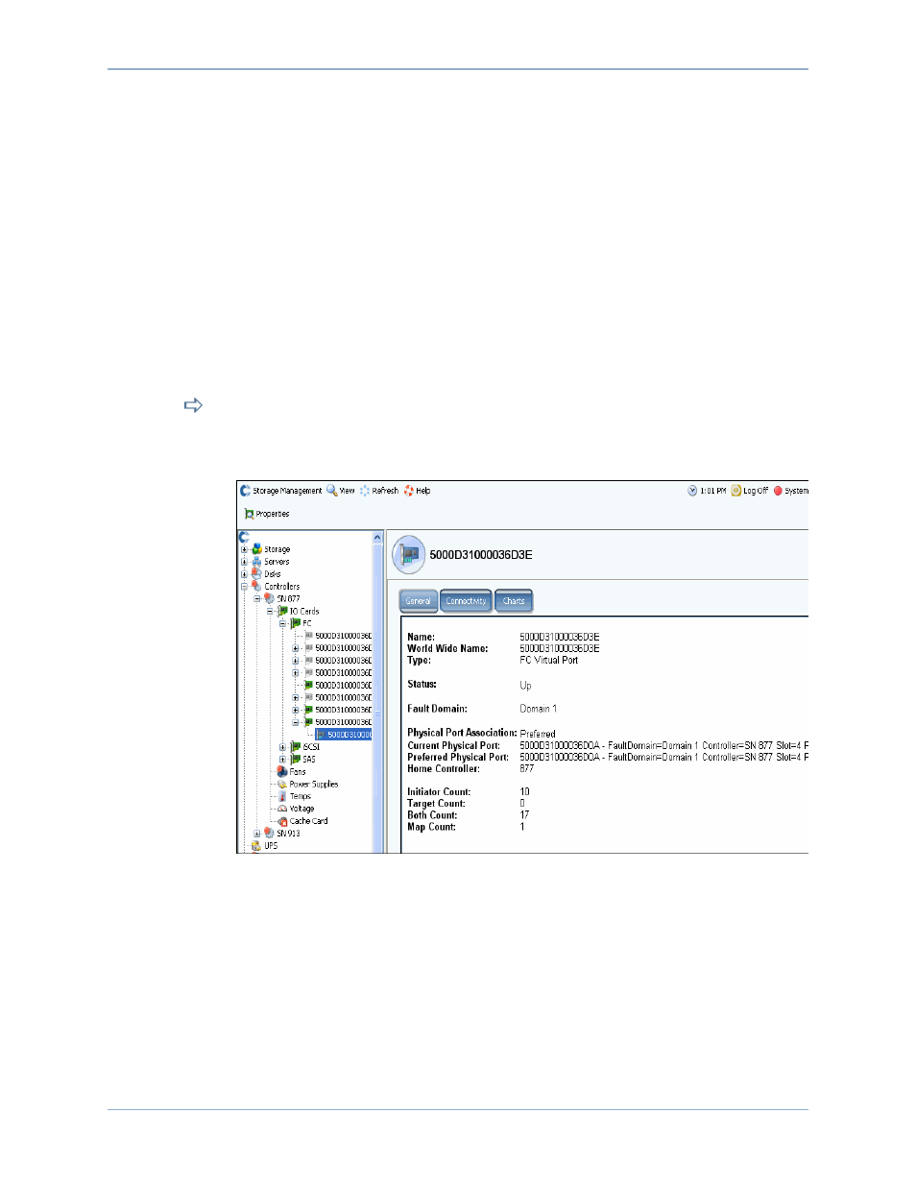Viewport: 916px width, 1186px height.
Task: Collapse the IO Cards node
Action: click(x=270, y=611)
